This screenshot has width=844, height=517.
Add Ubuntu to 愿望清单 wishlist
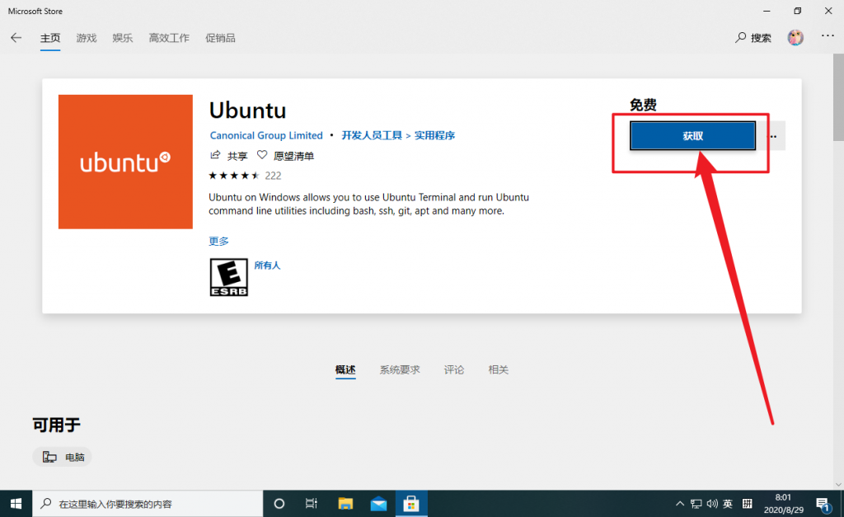pyautogui.click(x=285, y=156)
